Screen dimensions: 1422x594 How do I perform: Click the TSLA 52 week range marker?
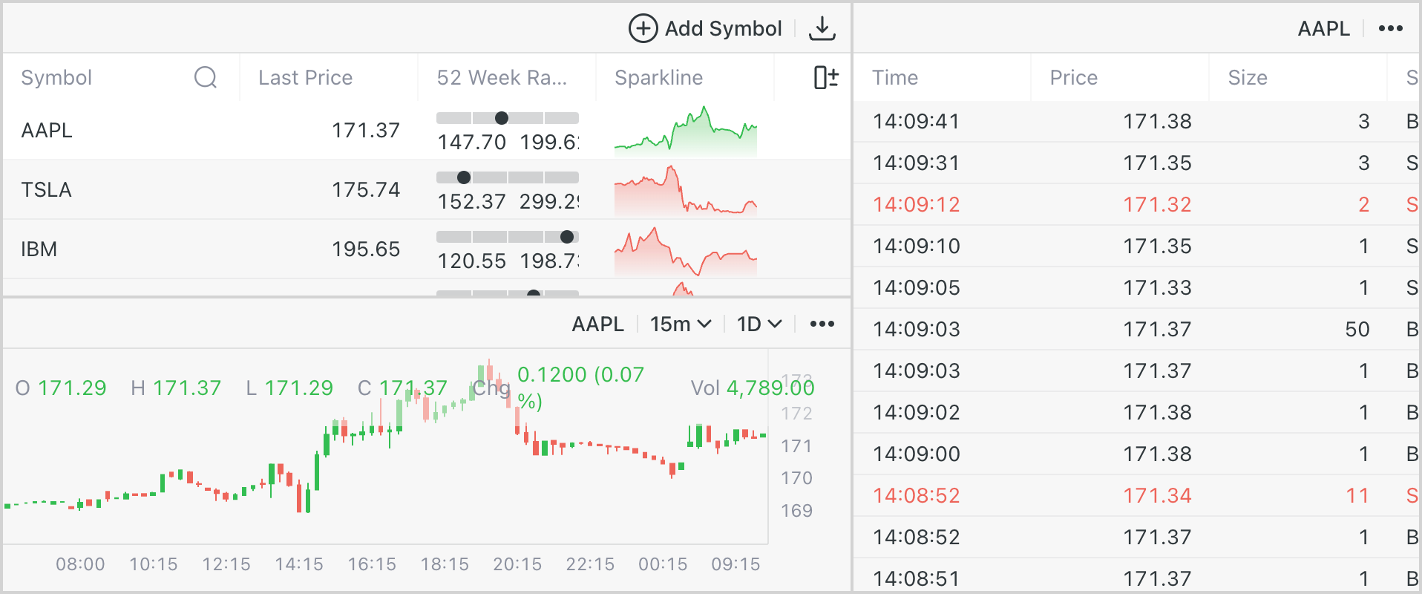[464, 177]
